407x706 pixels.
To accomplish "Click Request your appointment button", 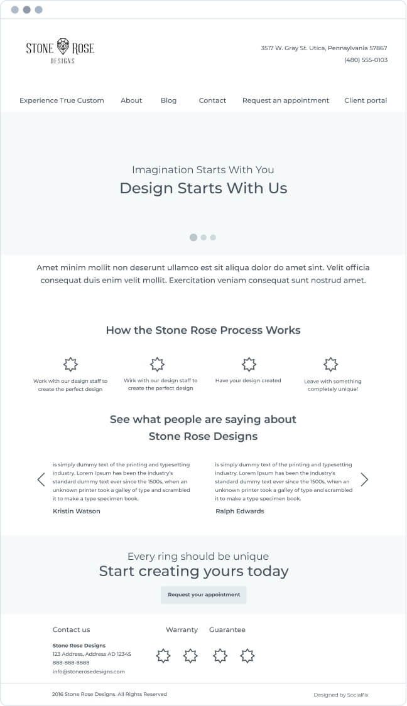I will point(203,595).
